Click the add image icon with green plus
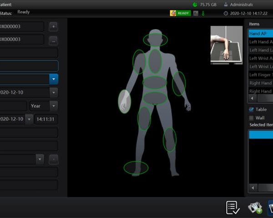The width and height of the screenshot is (273, 218). (255, 208)
